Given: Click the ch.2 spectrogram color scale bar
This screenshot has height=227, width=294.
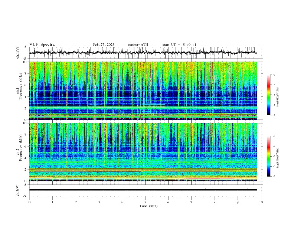Looking at the screenshot, I should pos(269,156).
